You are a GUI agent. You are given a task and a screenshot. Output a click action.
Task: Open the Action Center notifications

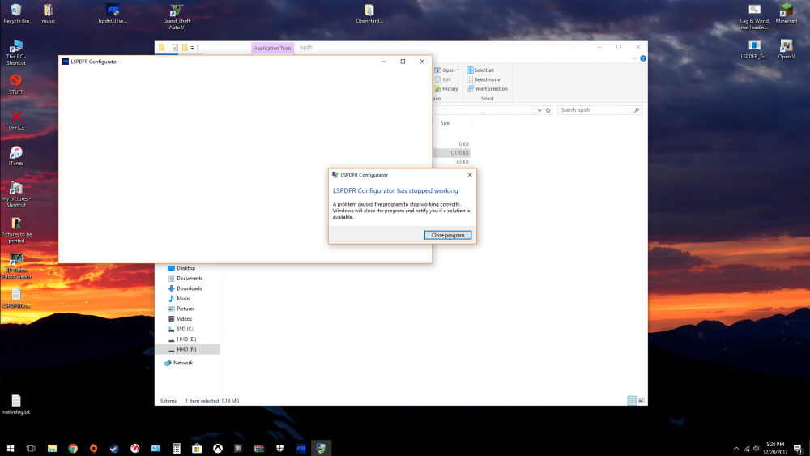798,448
